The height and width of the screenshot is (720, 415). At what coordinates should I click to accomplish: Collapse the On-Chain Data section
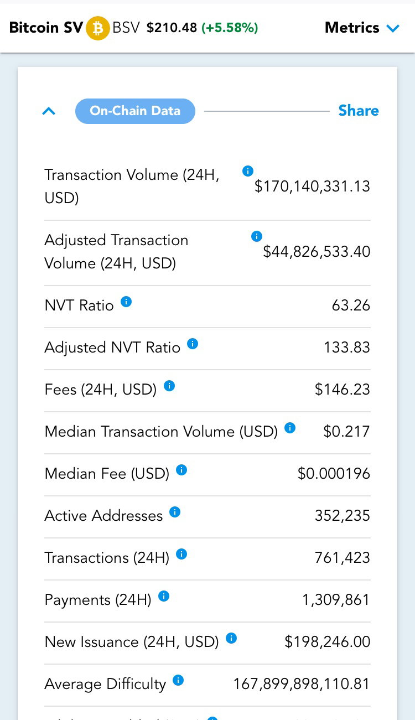coord(49,111)
